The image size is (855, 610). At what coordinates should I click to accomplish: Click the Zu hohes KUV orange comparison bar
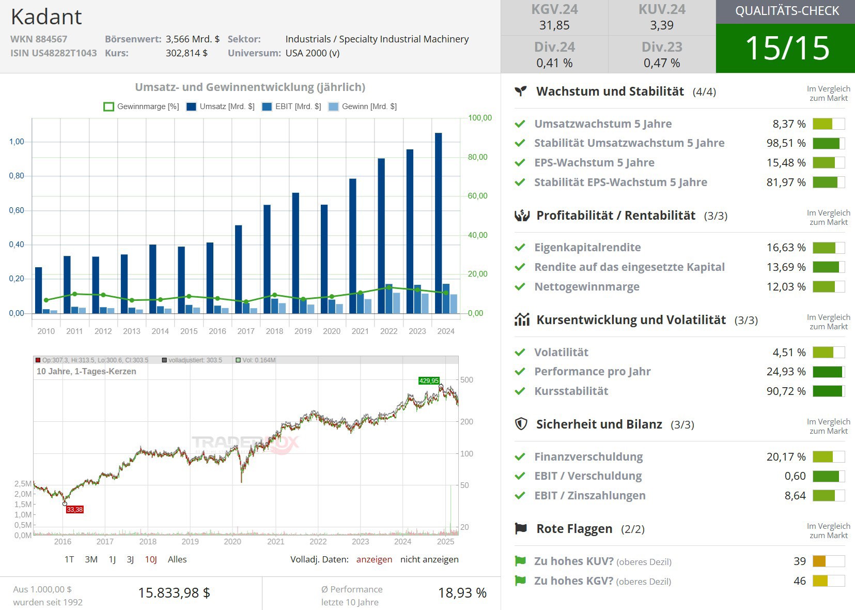[829, 561]
